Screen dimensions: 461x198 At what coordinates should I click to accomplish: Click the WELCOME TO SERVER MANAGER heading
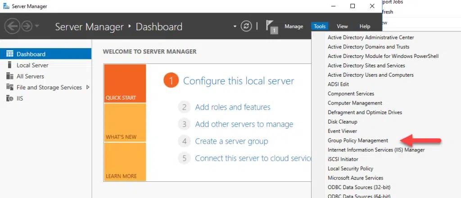coord(149,52)
